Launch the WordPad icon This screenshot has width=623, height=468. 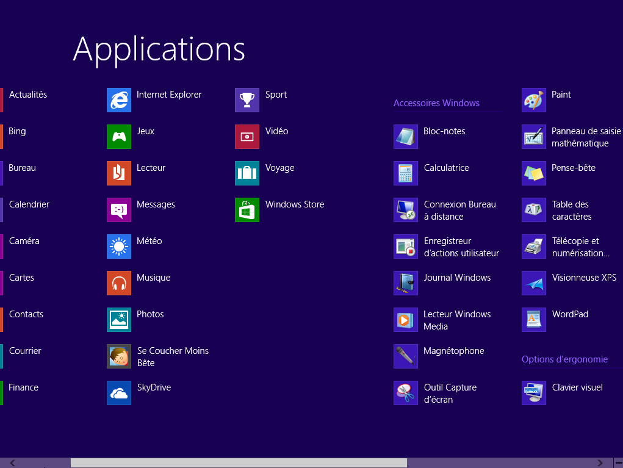point(533,319)
